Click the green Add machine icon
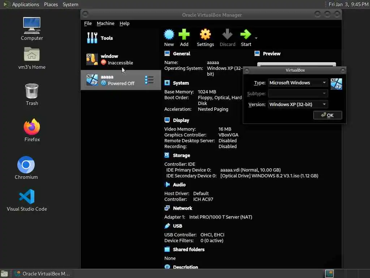370x278 pixels. (x=184, y=38)
